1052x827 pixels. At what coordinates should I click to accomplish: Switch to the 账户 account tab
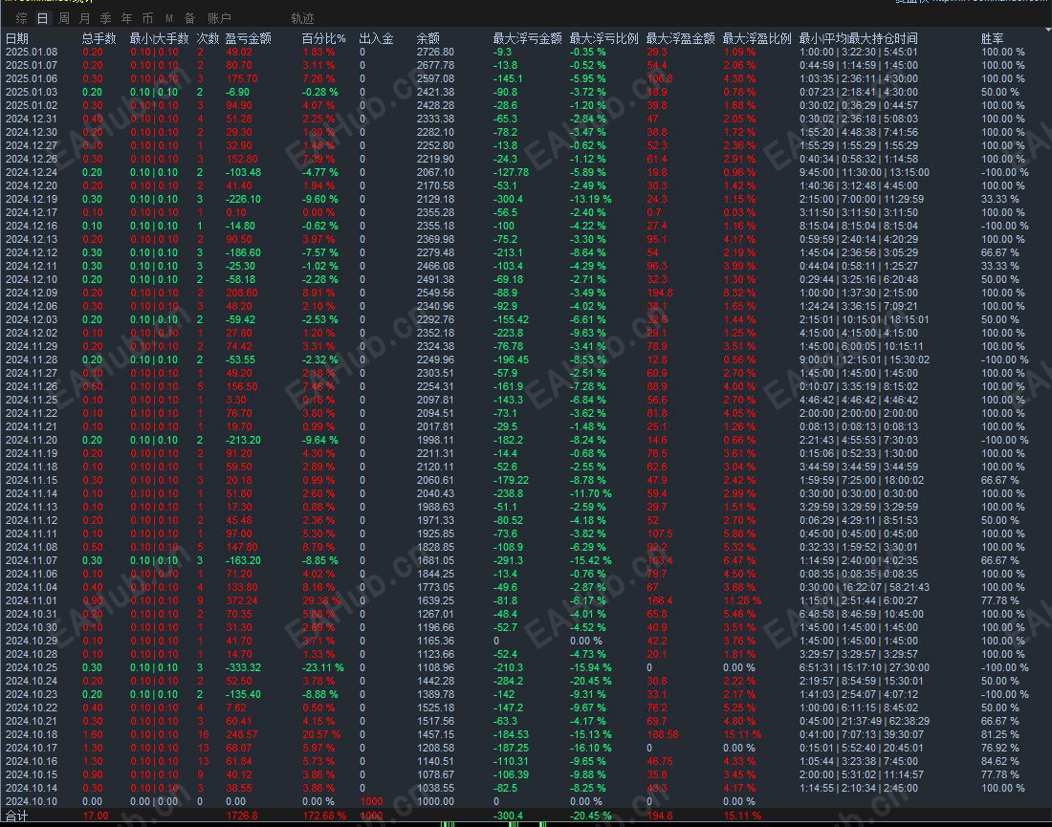pos(219,18)
